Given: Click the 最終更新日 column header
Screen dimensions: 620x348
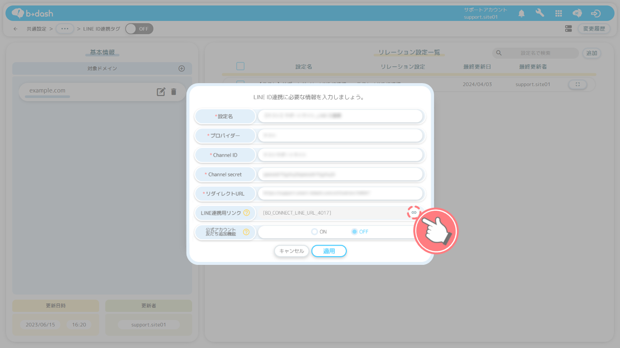Looking at the screenshot, I should 478,67.
